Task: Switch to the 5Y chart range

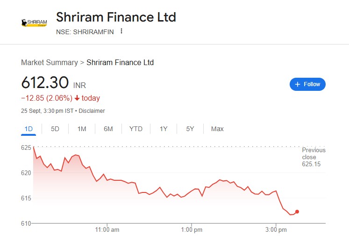Action: click(190, 129)
